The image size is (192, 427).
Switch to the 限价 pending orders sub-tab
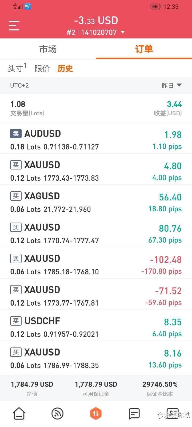pos(42,69)
